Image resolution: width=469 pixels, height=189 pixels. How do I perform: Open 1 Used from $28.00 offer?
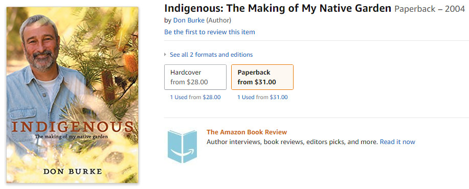point(195,97)
